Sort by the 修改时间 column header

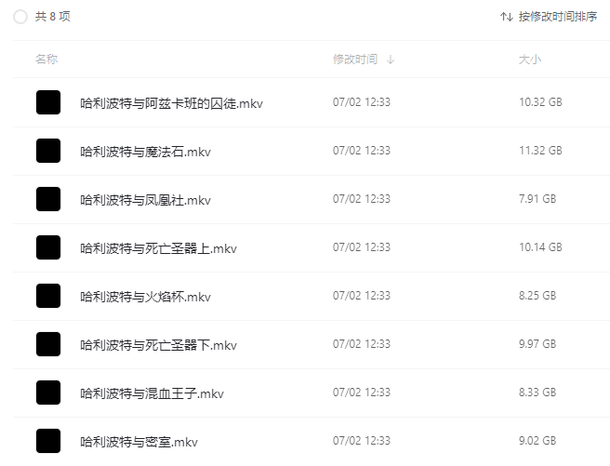tap(355, 60)
